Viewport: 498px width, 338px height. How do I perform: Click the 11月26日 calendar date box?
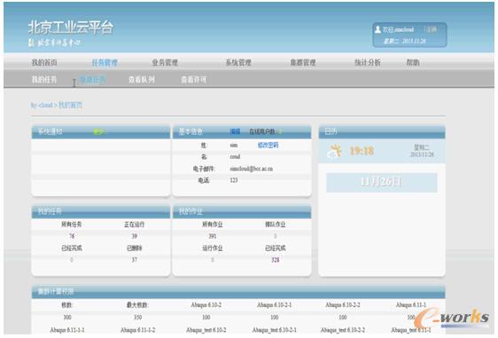[x=381, y=182]
